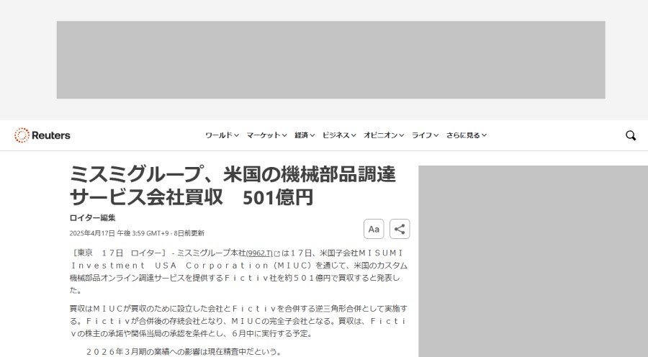Expand the ビジネス menu
The width and height of the screenshot is (648, 357).
tap(339, 135)
